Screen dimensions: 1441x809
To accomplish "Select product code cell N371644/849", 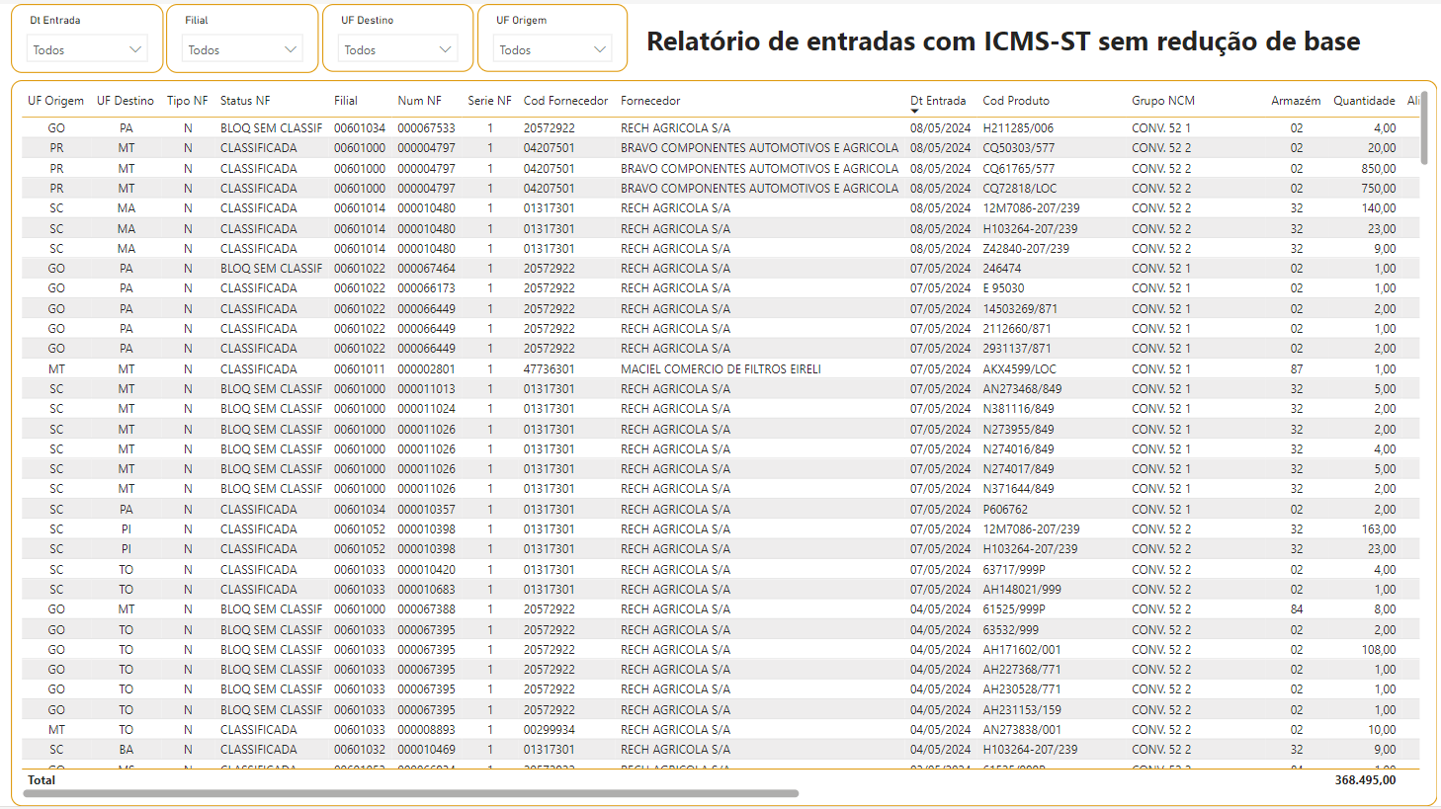I will point(1018,489).
